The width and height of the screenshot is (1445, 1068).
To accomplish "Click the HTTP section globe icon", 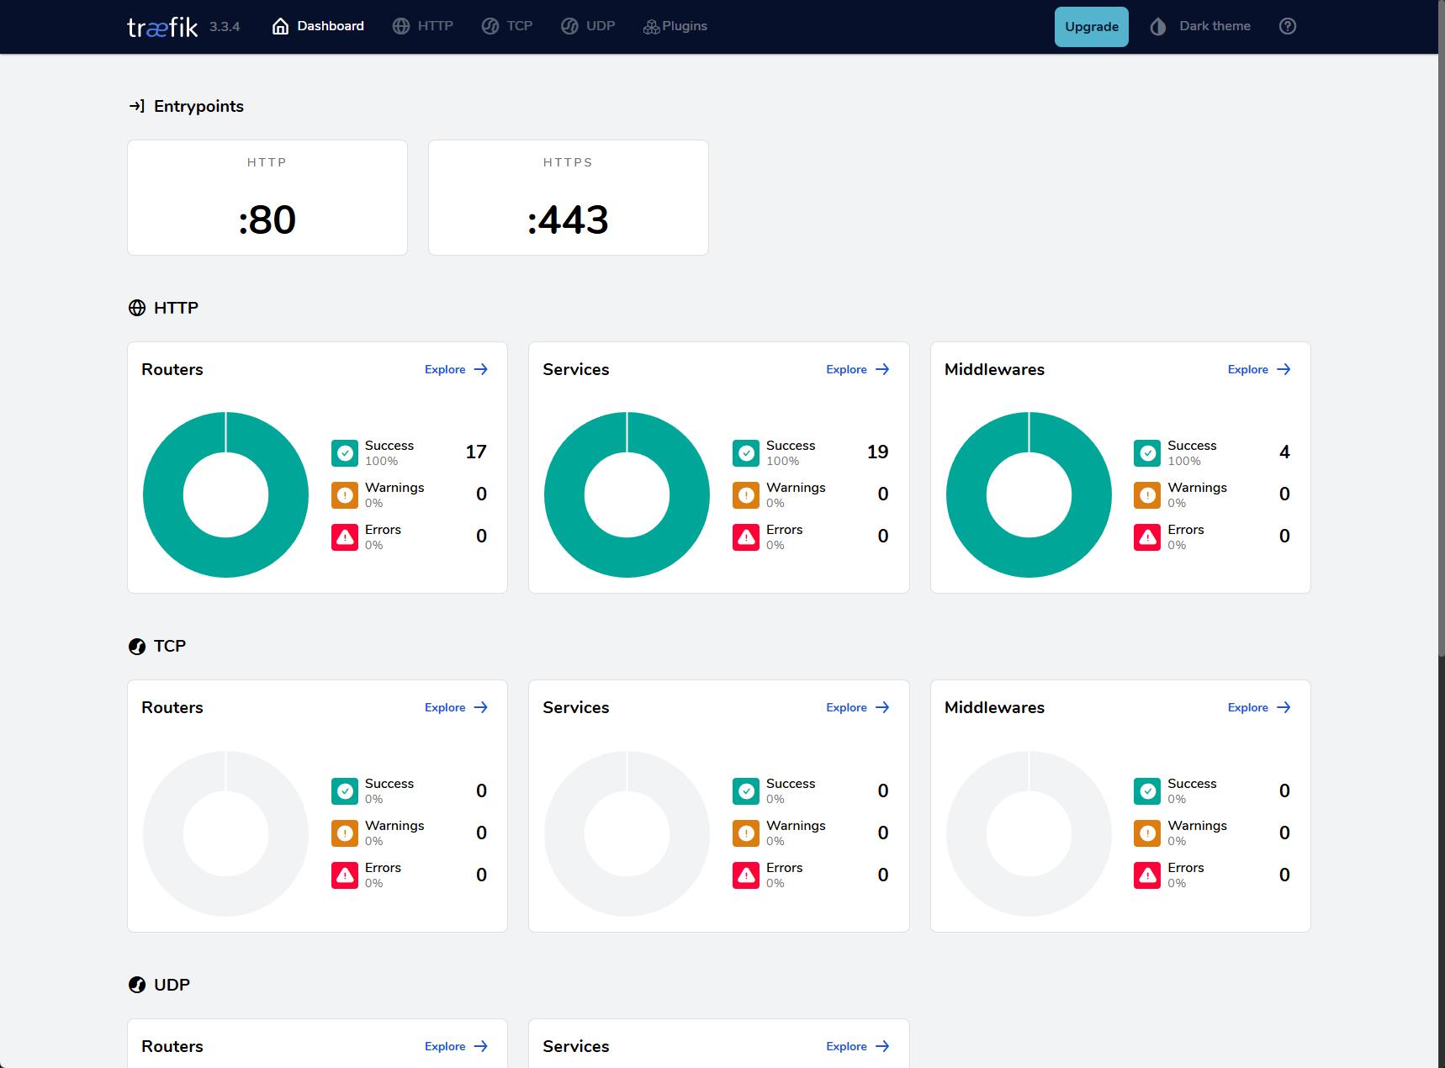I will [x=137, y=308].
